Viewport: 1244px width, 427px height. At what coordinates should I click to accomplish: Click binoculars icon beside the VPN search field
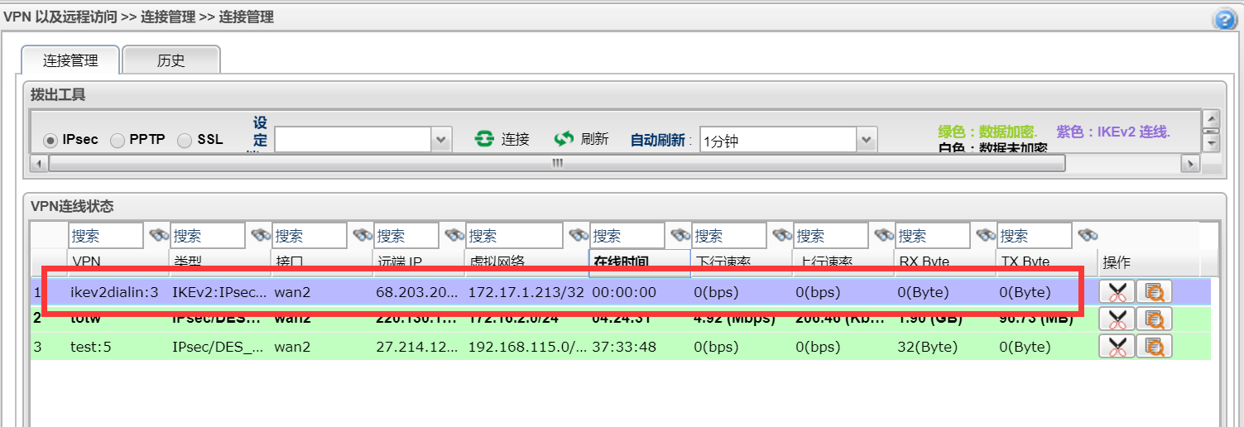click(159, 236)
